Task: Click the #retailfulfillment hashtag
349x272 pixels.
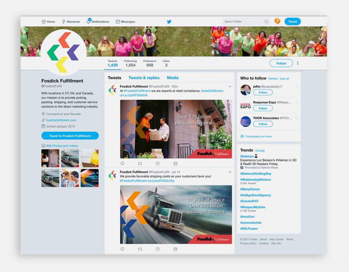Action: coord(212,91)
